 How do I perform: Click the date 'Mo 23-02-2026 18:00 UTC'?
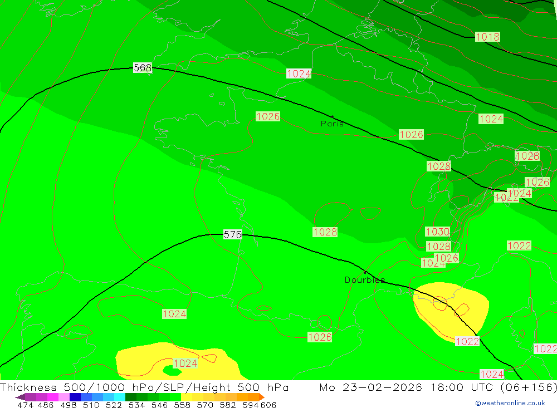408,387
